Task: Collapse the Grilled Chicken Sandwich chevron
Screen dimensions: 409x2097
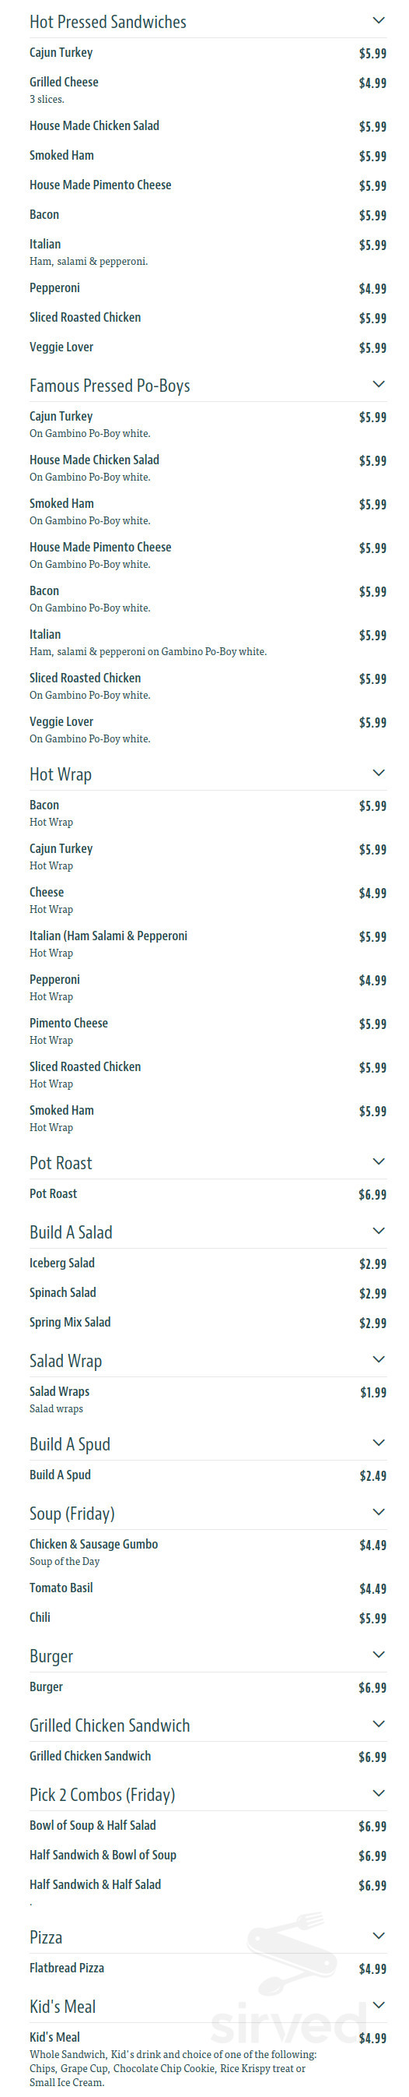Action: [x=378, y=1723]
